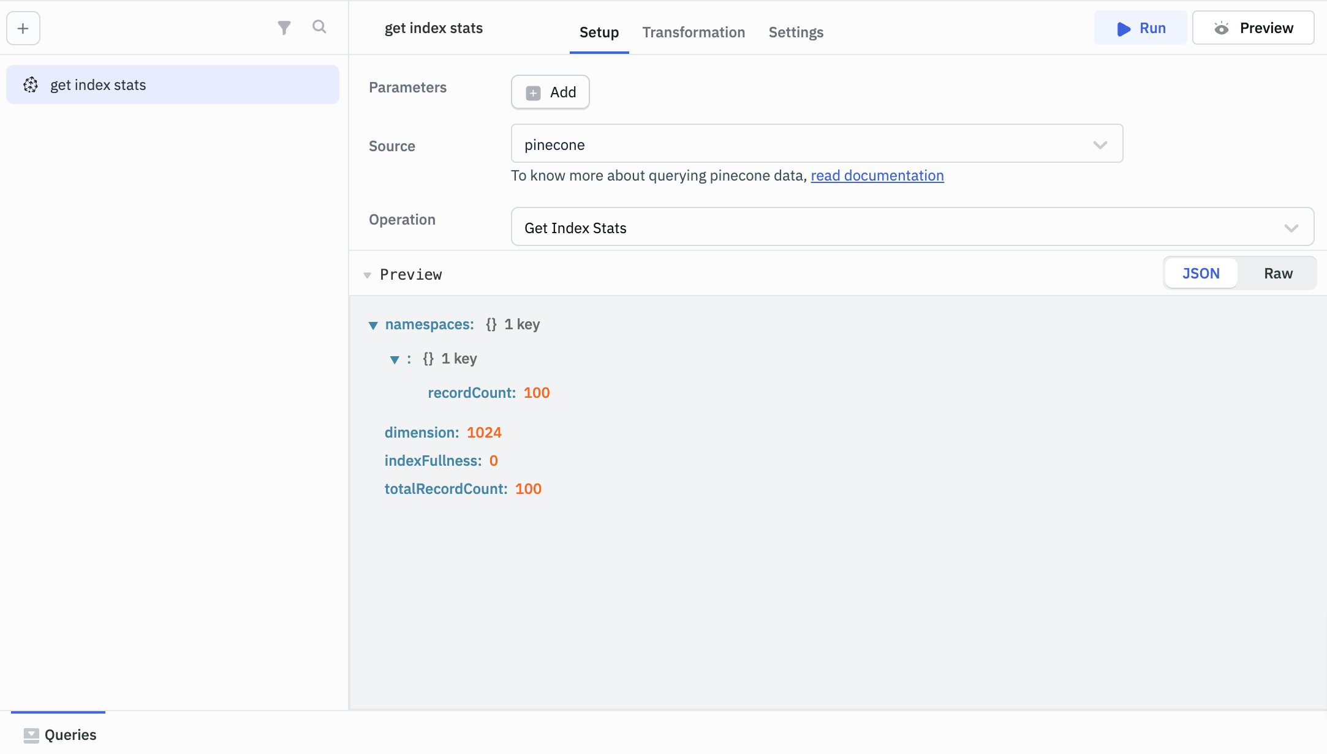Switch to the Transformation tab
This screenshot has height=754, width=1327.
pyautogui.click(x=694, y=32)
